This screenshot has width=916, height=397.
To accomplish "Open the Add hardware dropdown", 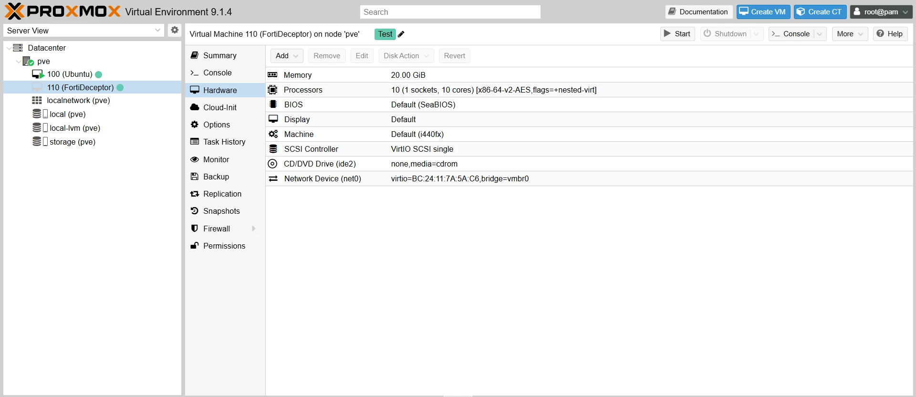I will click(287, 56).
